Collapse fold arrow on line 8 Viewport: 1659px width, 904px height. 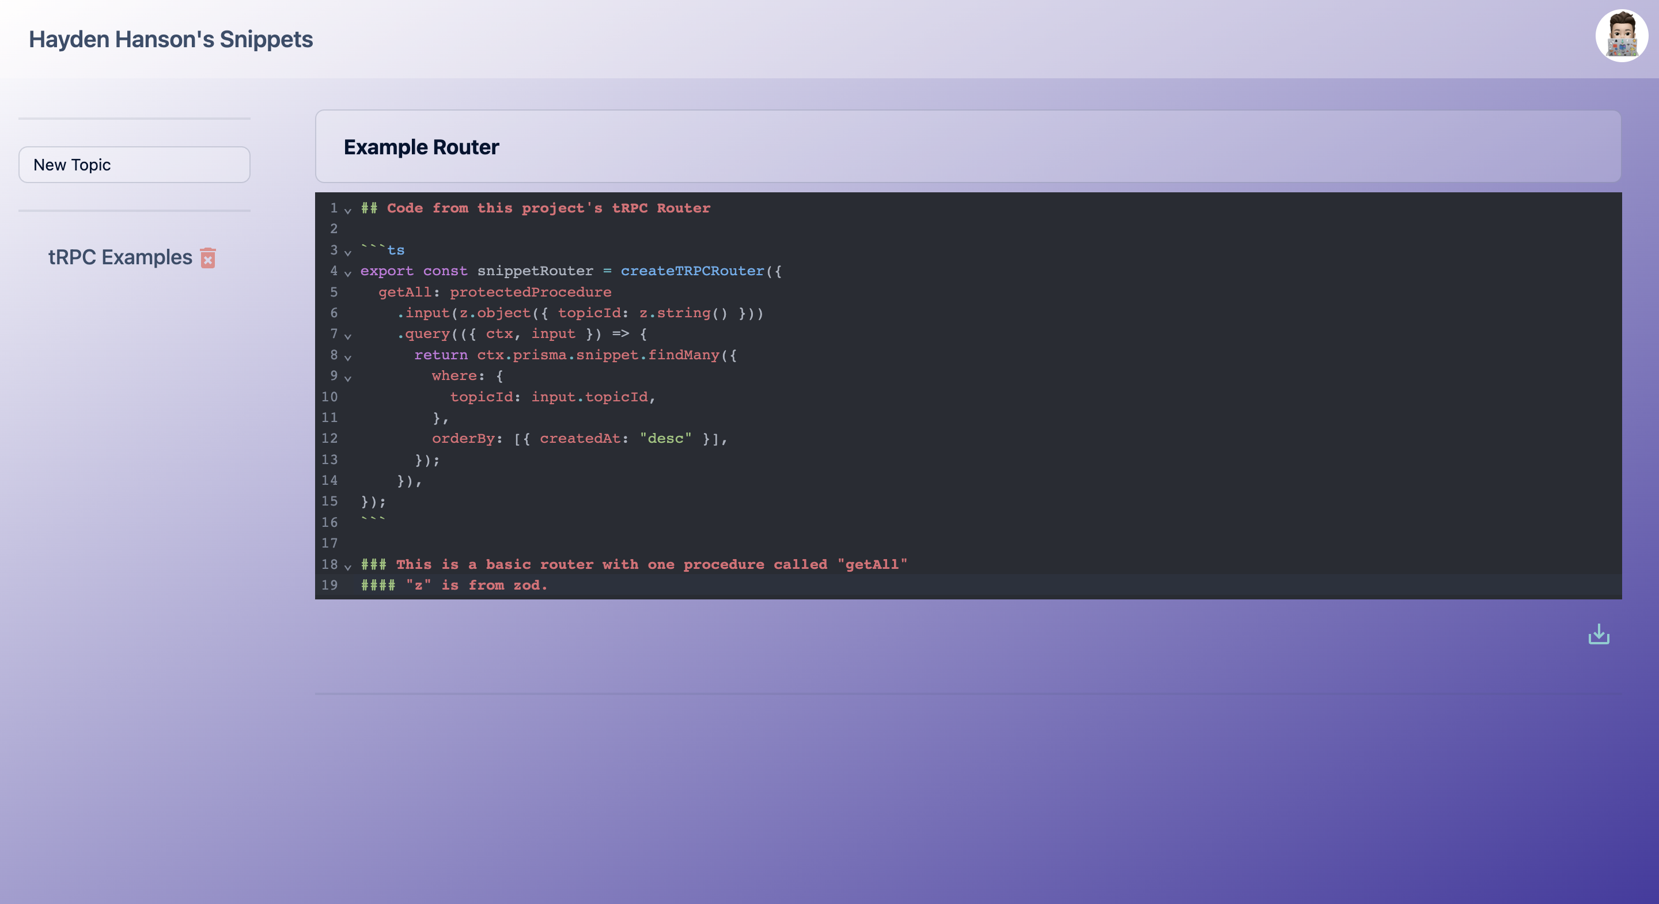(x=348, y=358)
